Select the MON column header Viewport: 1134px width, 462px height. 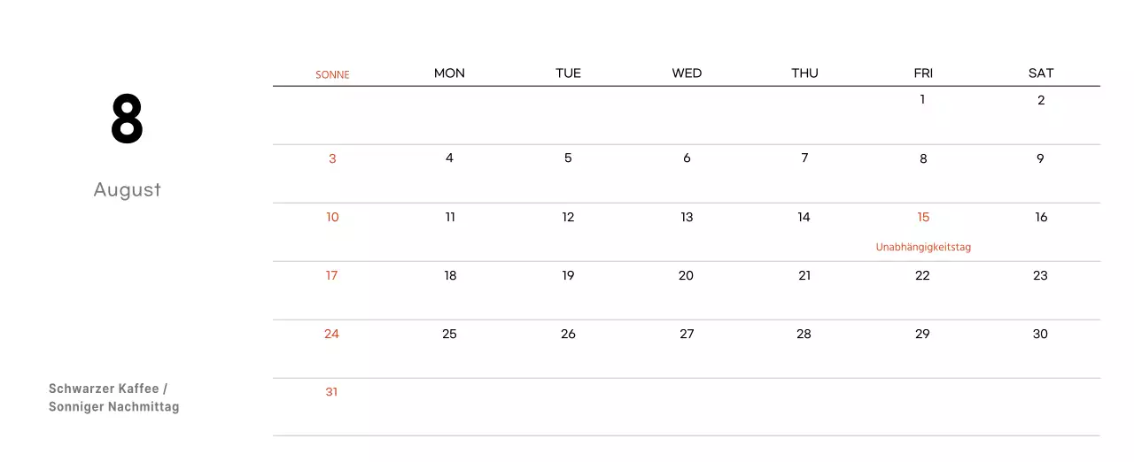click(x=449, y=73)
